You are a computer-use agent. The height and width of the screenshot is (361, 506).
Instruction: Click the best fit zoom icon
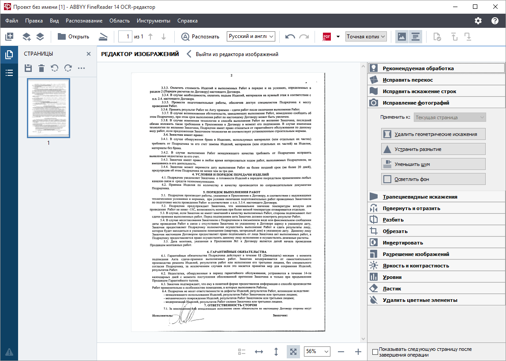pyautogui.click(x=293, y=352)
